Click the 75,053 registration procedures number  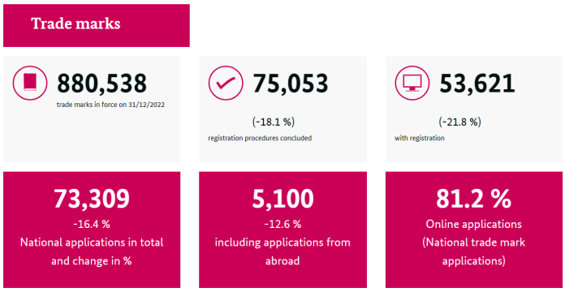tap(290, 84)
